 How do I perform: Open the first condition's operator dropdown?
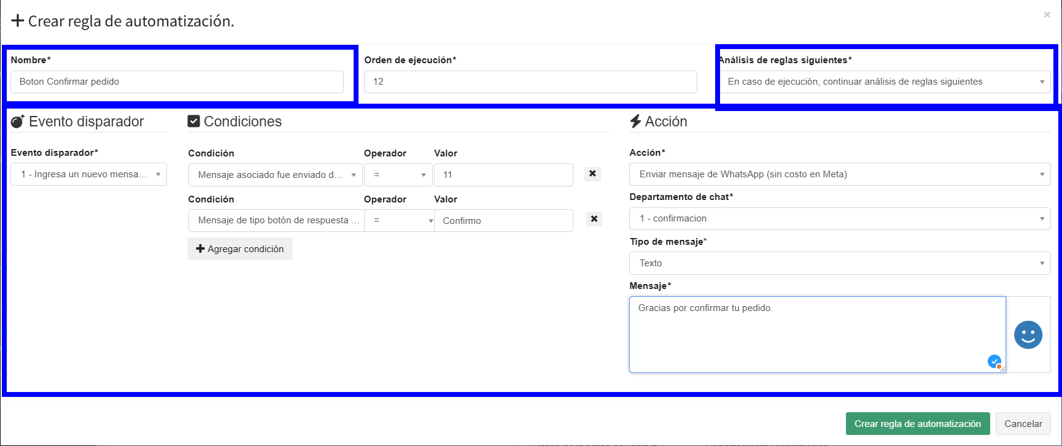pyautogui.click(x=398, y=175)
